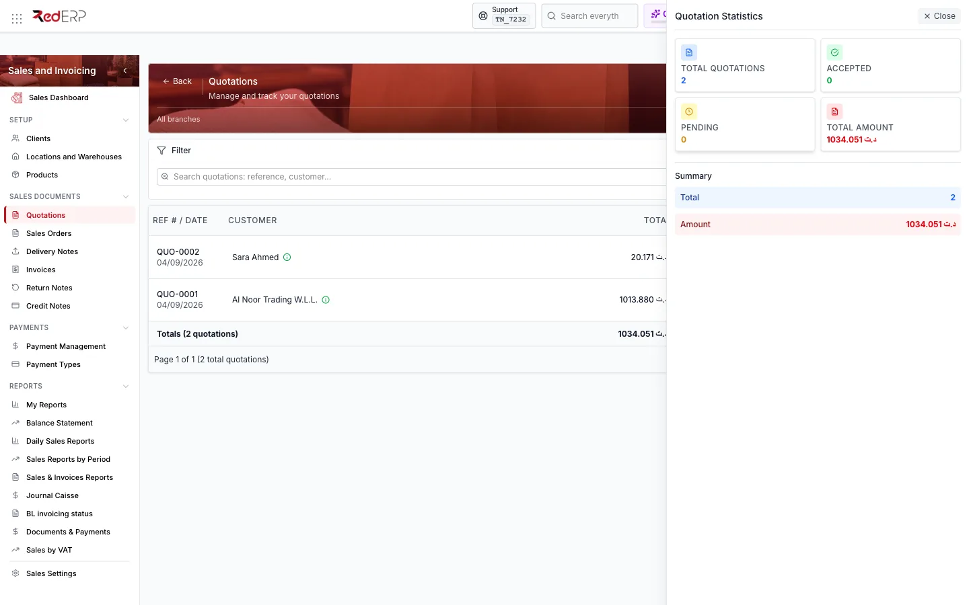Image resolution: width=969 pixels, height=605 pixels.
Task: Click the Filter funnel icon
Action: tap(161, 151)
